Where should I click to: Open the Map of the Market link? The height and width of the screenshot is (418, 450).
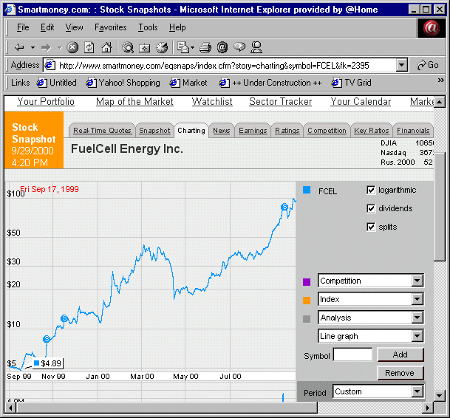click(134, 102)
